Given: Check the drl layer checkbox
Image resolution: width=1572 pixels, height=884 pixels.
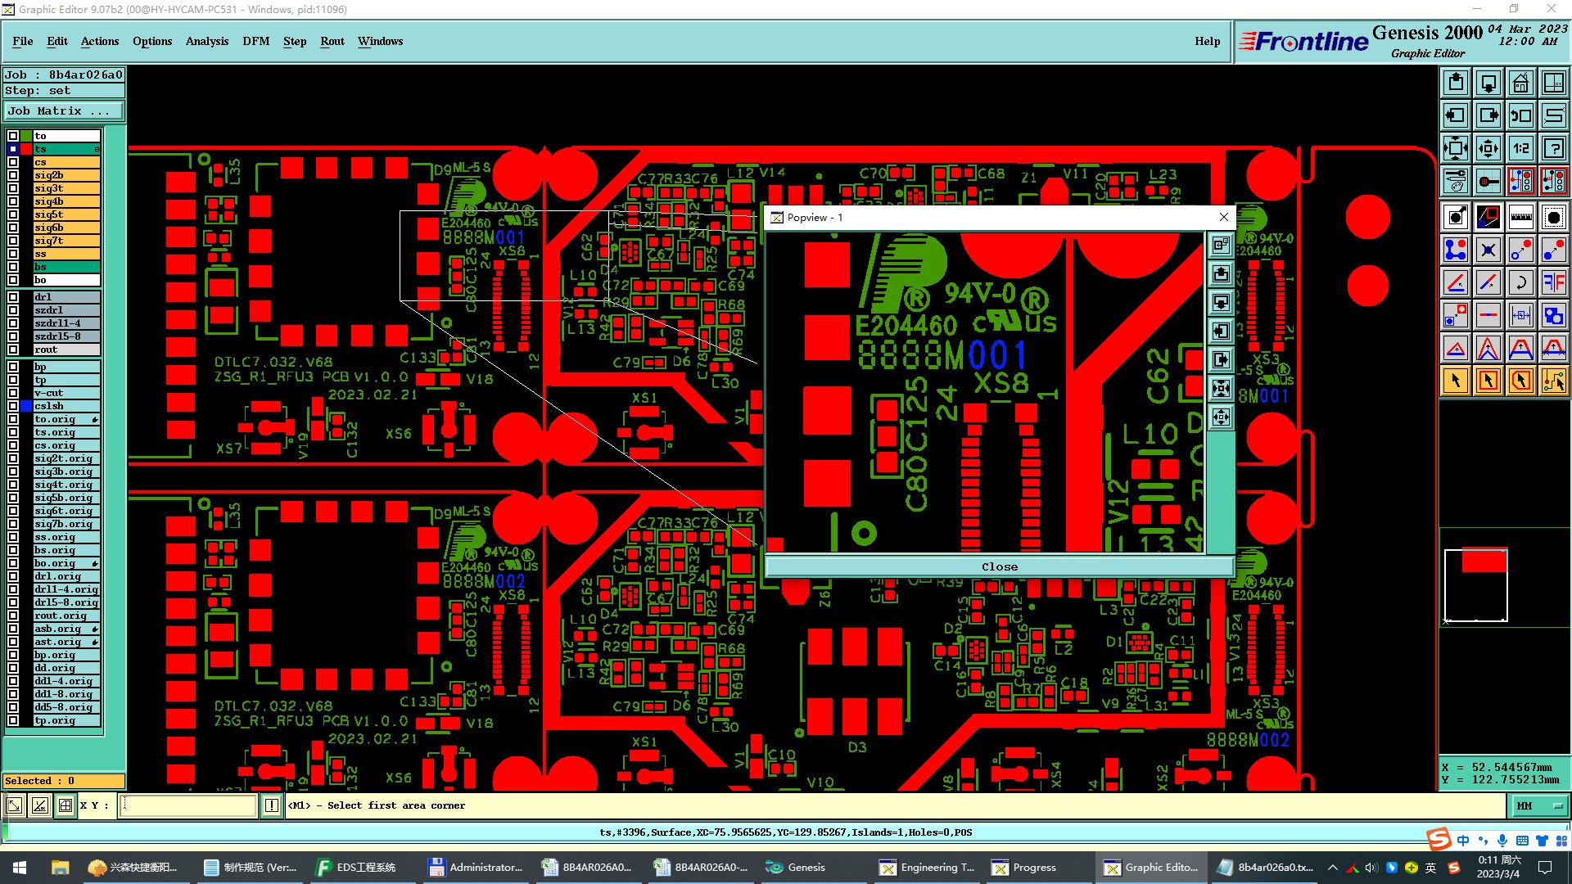Looking at the screenshot, I should pos(13,297).
